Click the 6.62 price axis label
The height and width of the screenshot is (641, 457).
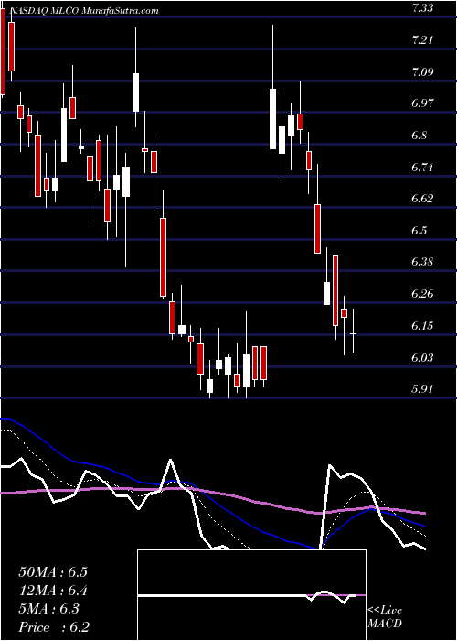pyautogui.click(x=423, y=199)
